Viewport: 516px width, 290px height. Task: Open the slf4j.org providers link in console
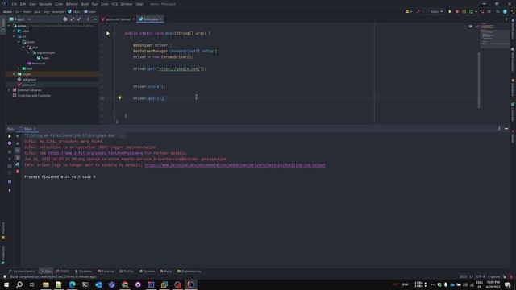pyautogui.click(x=95, y=153)
